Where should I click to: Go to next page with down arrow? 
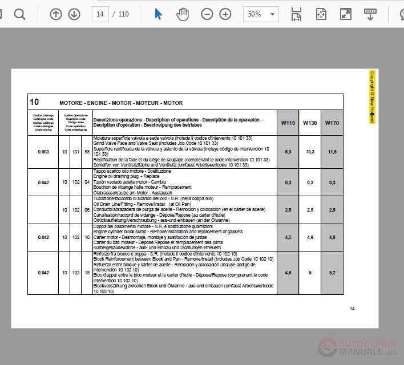pyautogui.click(x=74, y=14)
